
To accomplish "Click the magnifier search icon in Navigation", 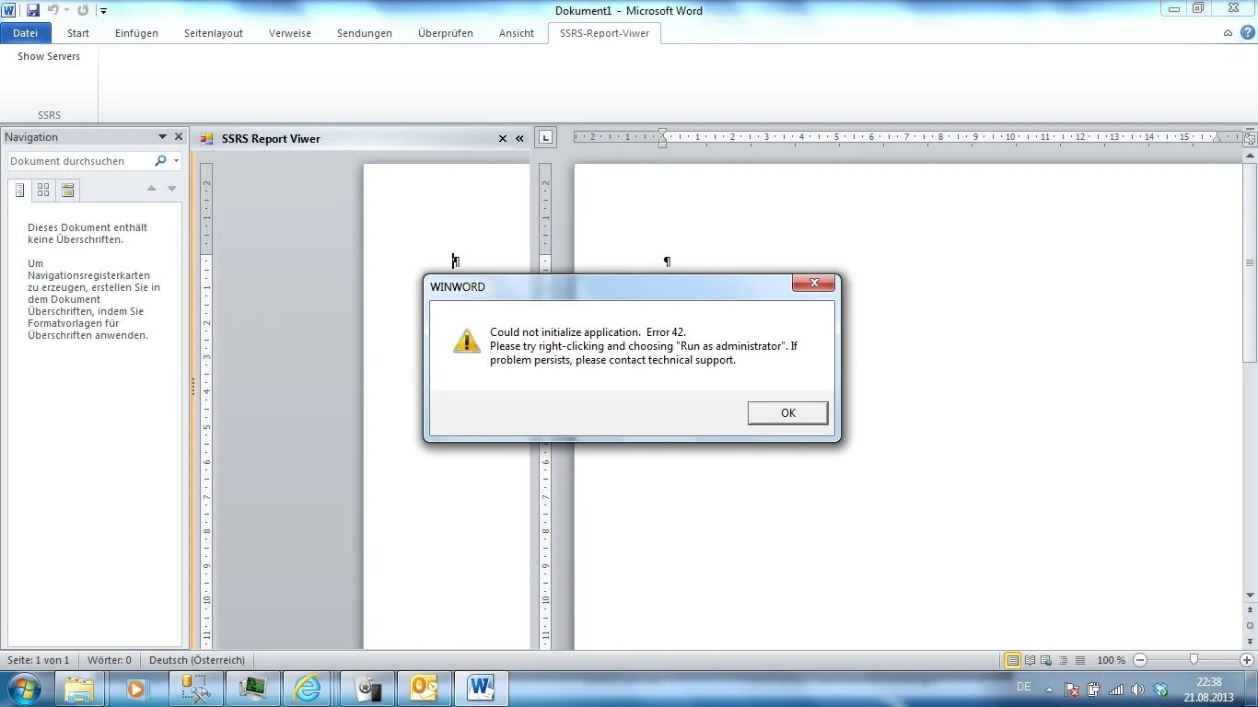I will [160, 161].
